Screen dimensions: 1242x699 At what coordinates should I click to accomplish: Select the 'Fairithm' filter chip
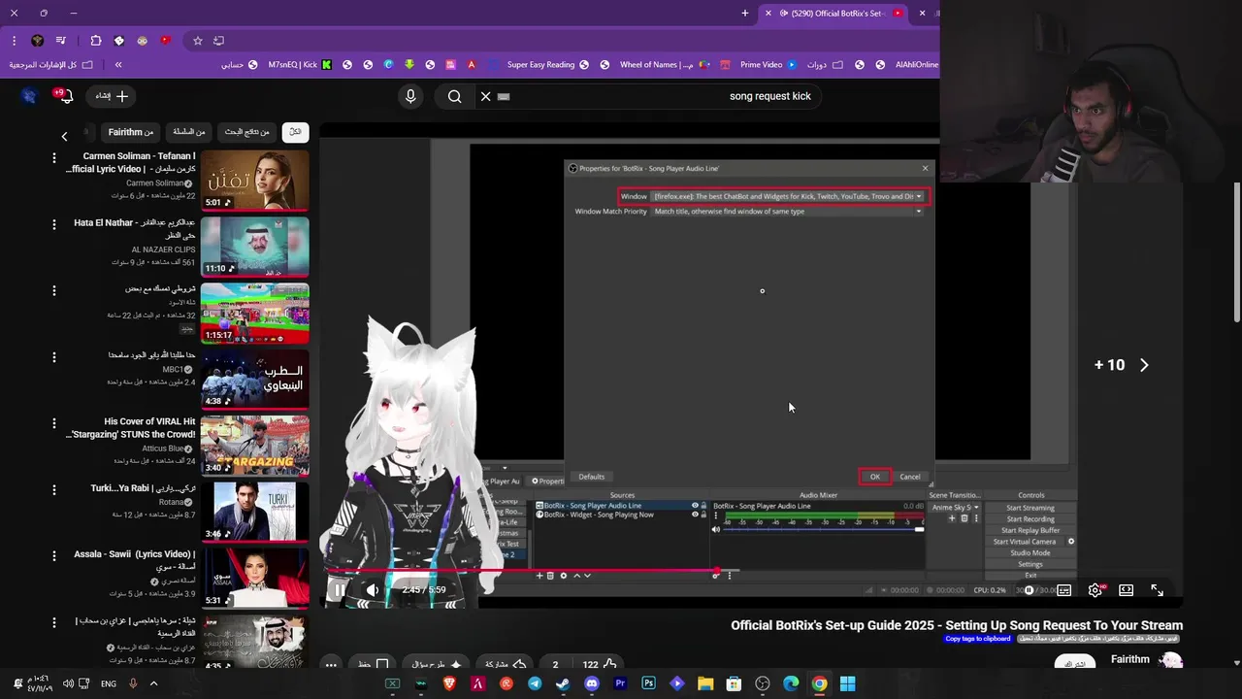[131, 132]
